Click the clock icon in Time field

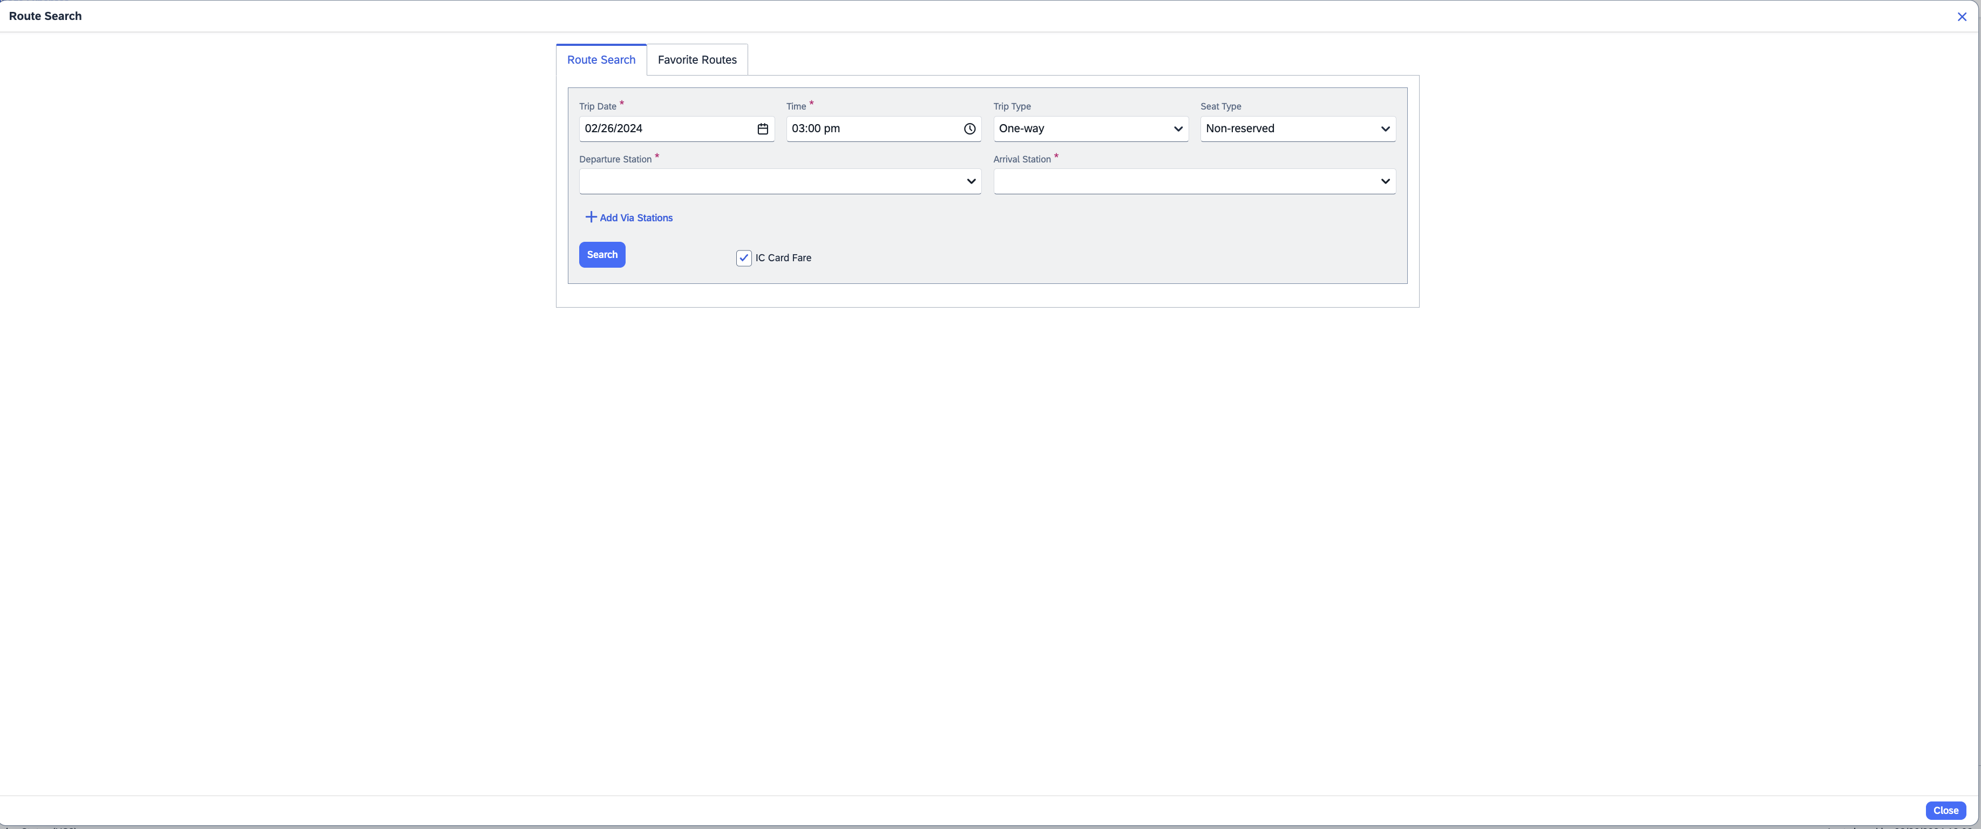click(970, 129)
